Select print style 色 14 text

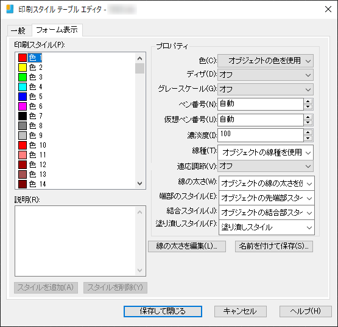(x=38, y=184)
